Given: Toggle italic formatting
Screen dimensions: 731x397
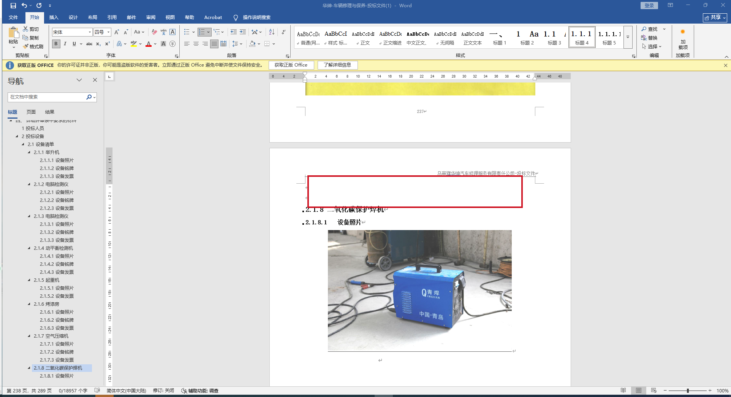Looking at the screenshot, I should coord(65,44).
